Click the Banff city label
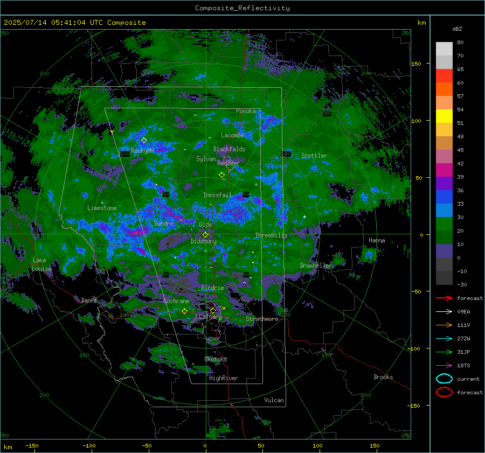 tap(89, 301)
